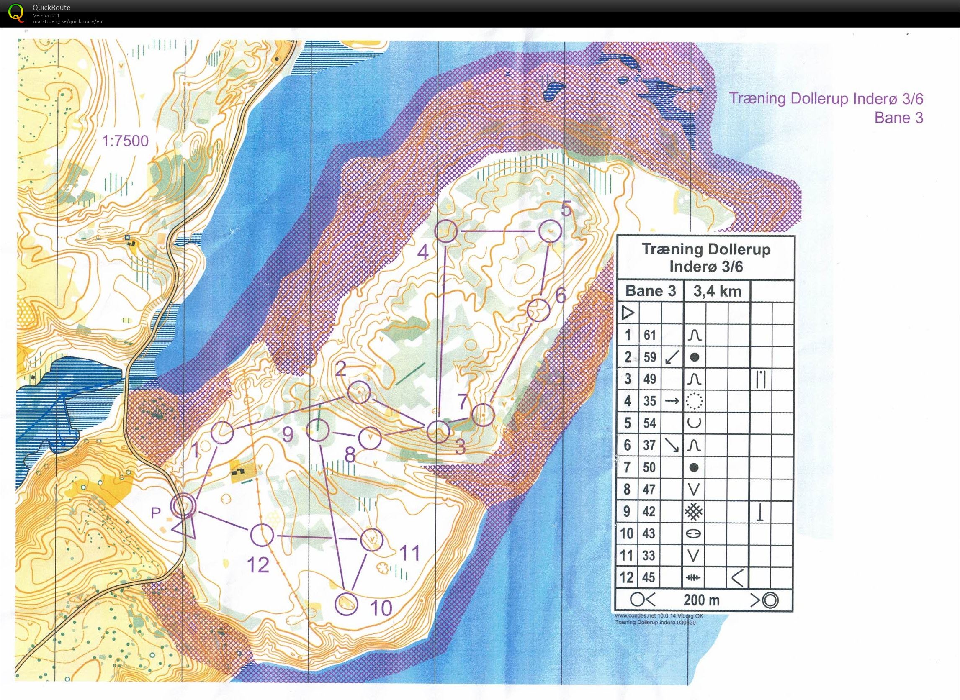The height and width of the screenshot is (700, 960).
Task: Click the circle of control 11 on the map
Action: pos(371,540)
